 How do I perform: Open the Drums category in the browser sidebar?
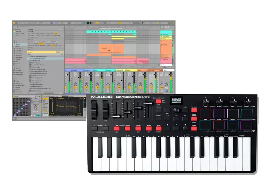click(x=19, y=46)
